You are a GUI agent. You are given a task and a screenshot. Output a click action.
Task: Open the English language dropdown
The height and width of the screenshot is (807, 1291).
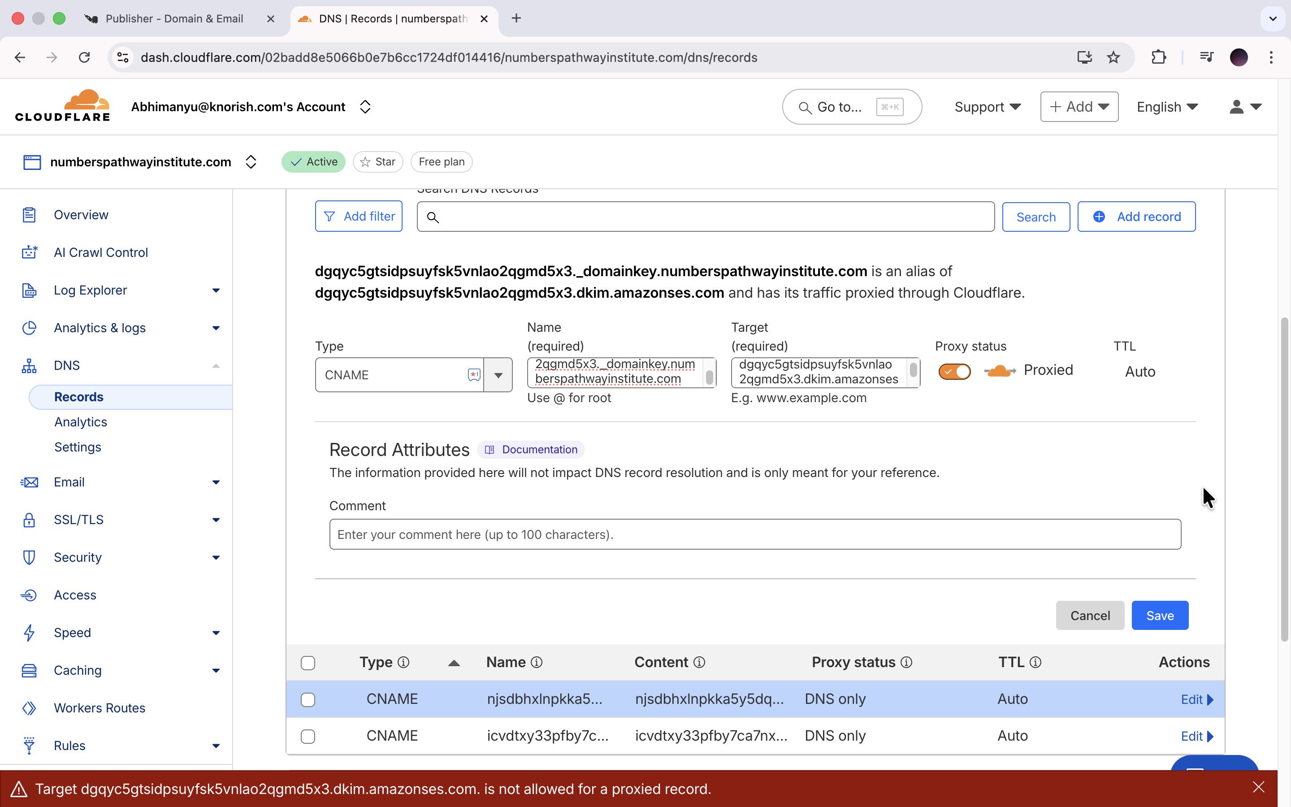pyautogui.click(x=1167, y=107)
